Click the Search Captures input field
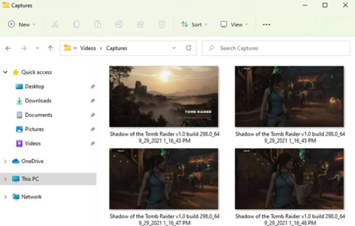Screen dimensions: 355x226 click(x=276, y=48)
